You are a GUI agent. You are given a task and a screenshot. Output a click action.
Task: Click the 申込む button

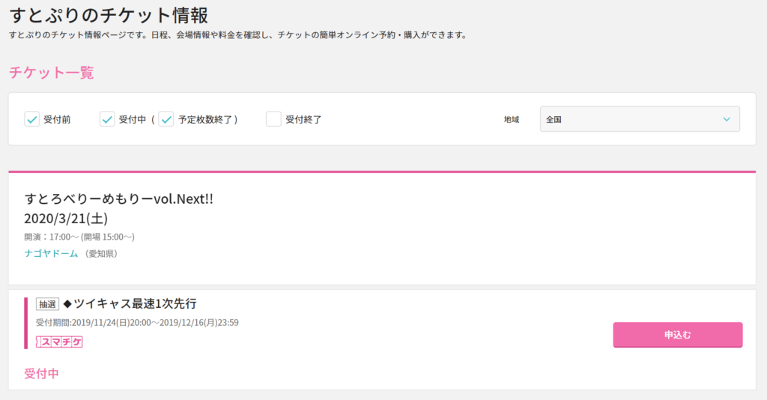(x=677, y=335)
